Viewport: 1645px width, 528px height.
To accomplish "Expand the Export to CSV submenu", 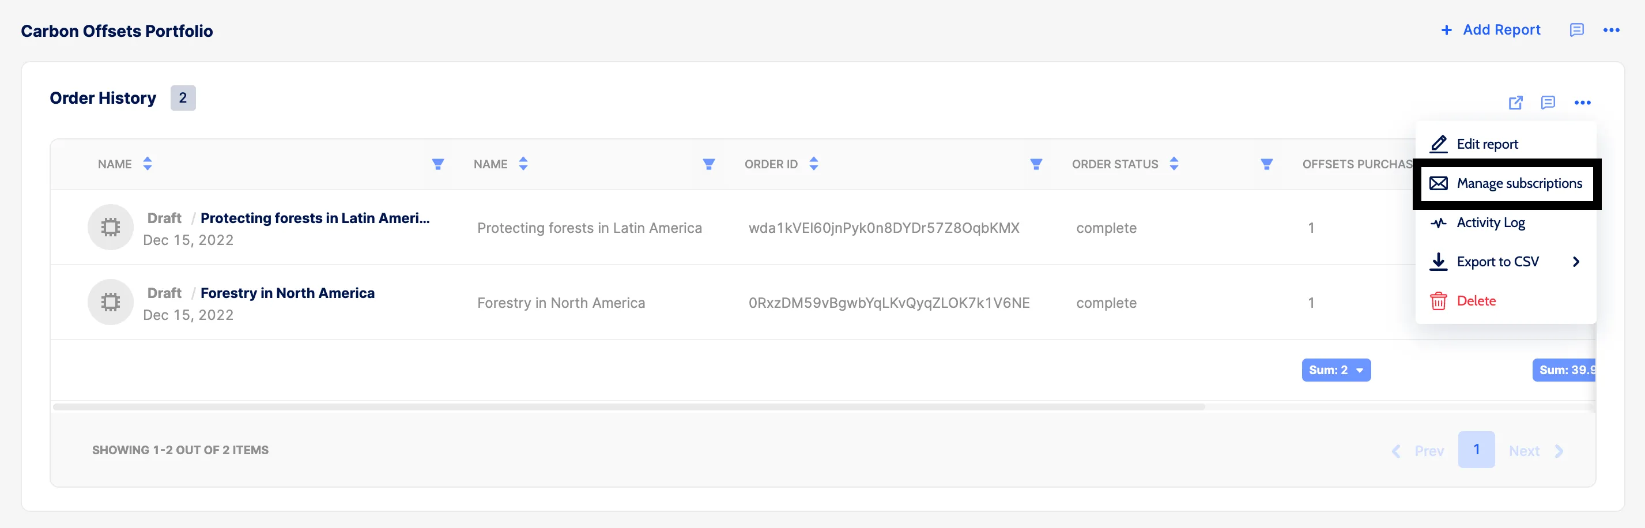I will point(1576,262).
